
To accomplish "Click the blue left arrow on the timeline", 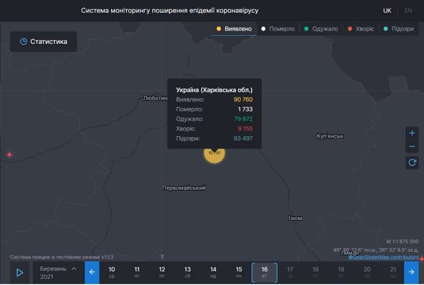I will 92,272.
